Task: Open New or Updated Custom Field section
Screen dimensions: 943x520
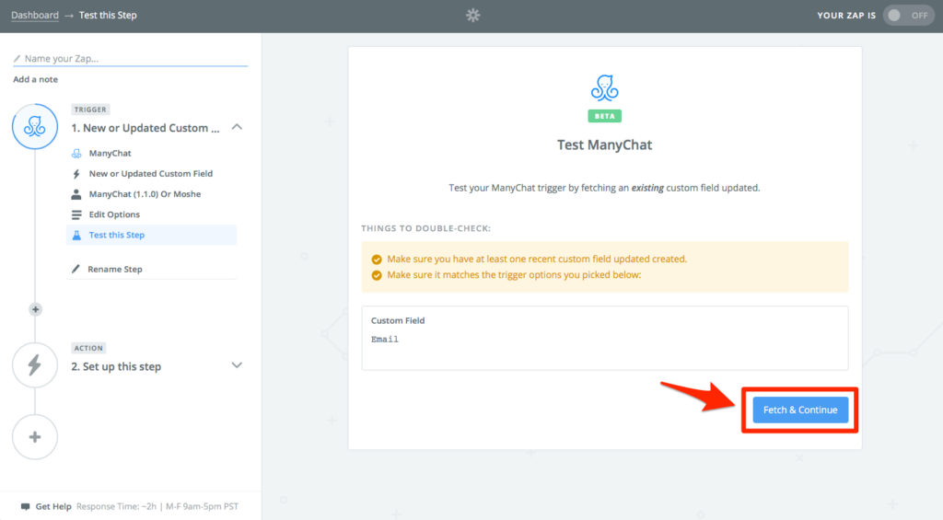Action: point(152,174)
